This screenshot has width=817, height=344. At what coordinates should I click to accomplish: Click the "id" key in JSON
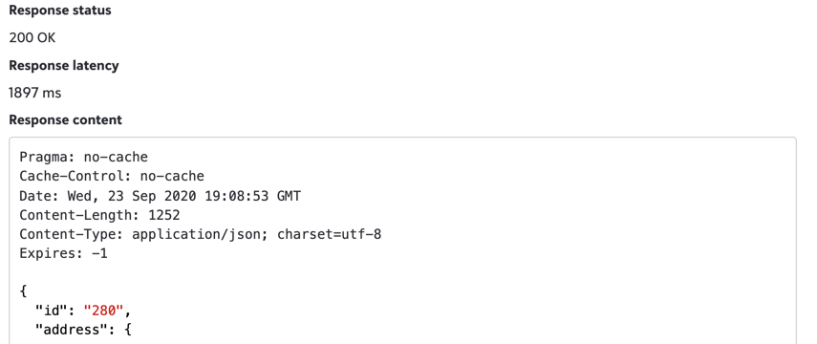coord(51,312)
